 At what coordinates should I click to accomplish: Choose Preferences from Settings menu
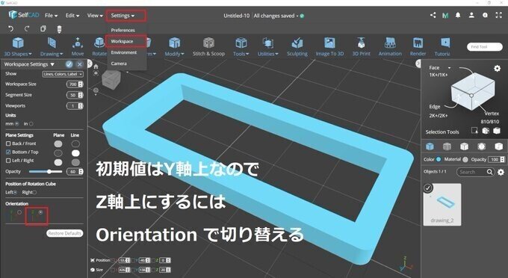click(x=123, y=30)
